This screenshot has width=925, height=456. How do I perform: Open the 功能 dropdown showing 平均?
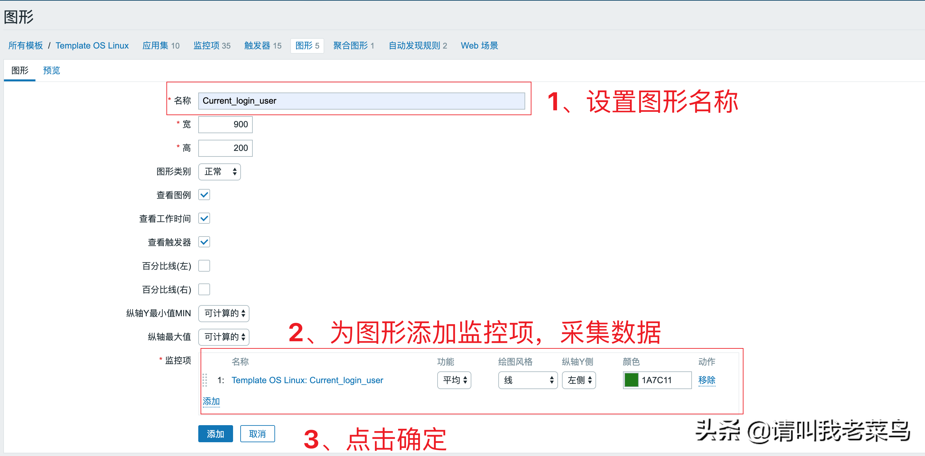point(454,380)
